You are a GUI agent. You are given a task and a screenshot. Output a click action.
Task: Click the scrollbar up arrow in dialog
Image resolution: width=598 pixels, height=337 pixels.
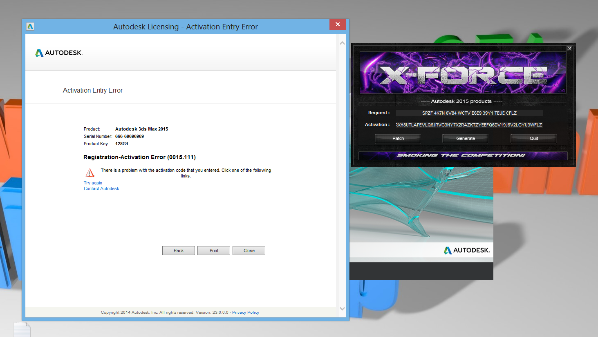pos(342,43)
